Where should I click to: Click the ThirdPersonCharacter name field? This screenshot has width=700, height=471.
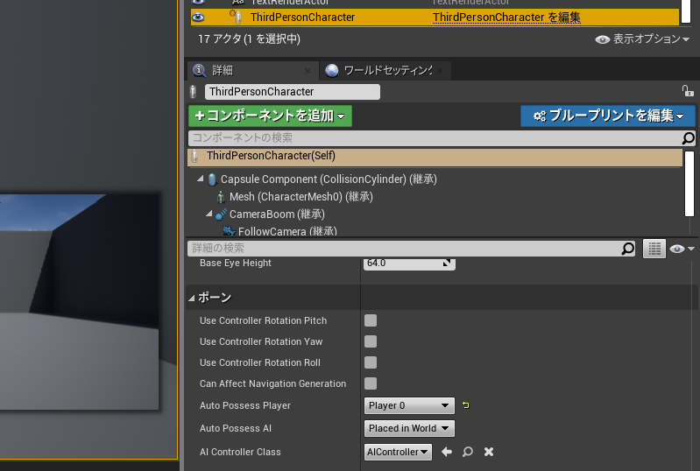tap(293, 92)
